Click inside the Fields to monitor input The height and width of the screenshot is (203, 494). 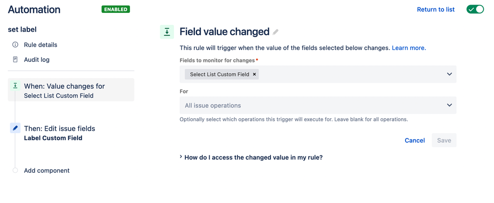(350, 74)
